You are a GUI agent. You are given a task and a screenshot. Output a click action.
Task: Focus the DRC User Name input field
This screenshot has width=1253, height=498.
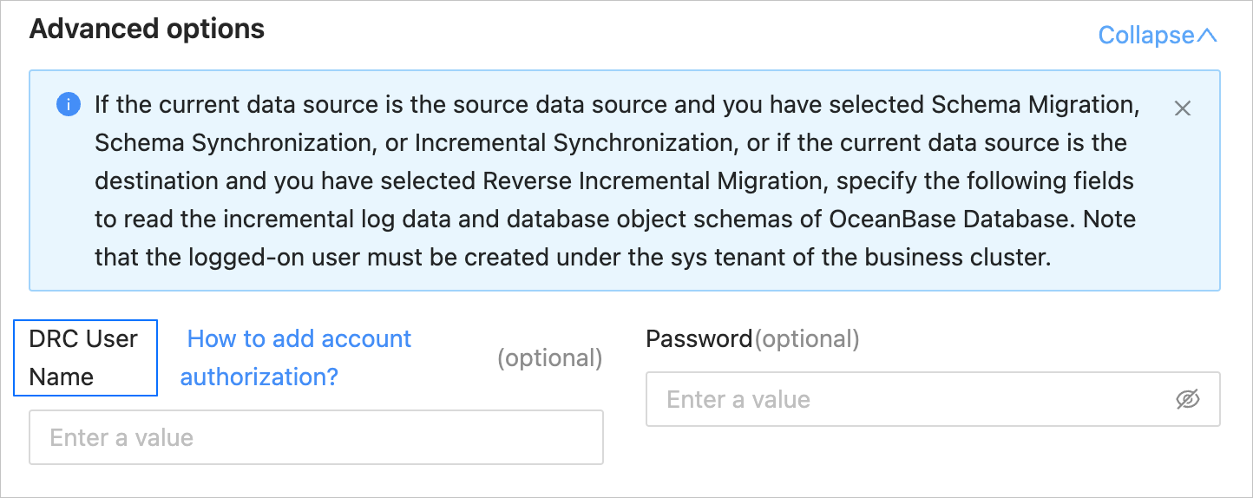tap(316, 437)
